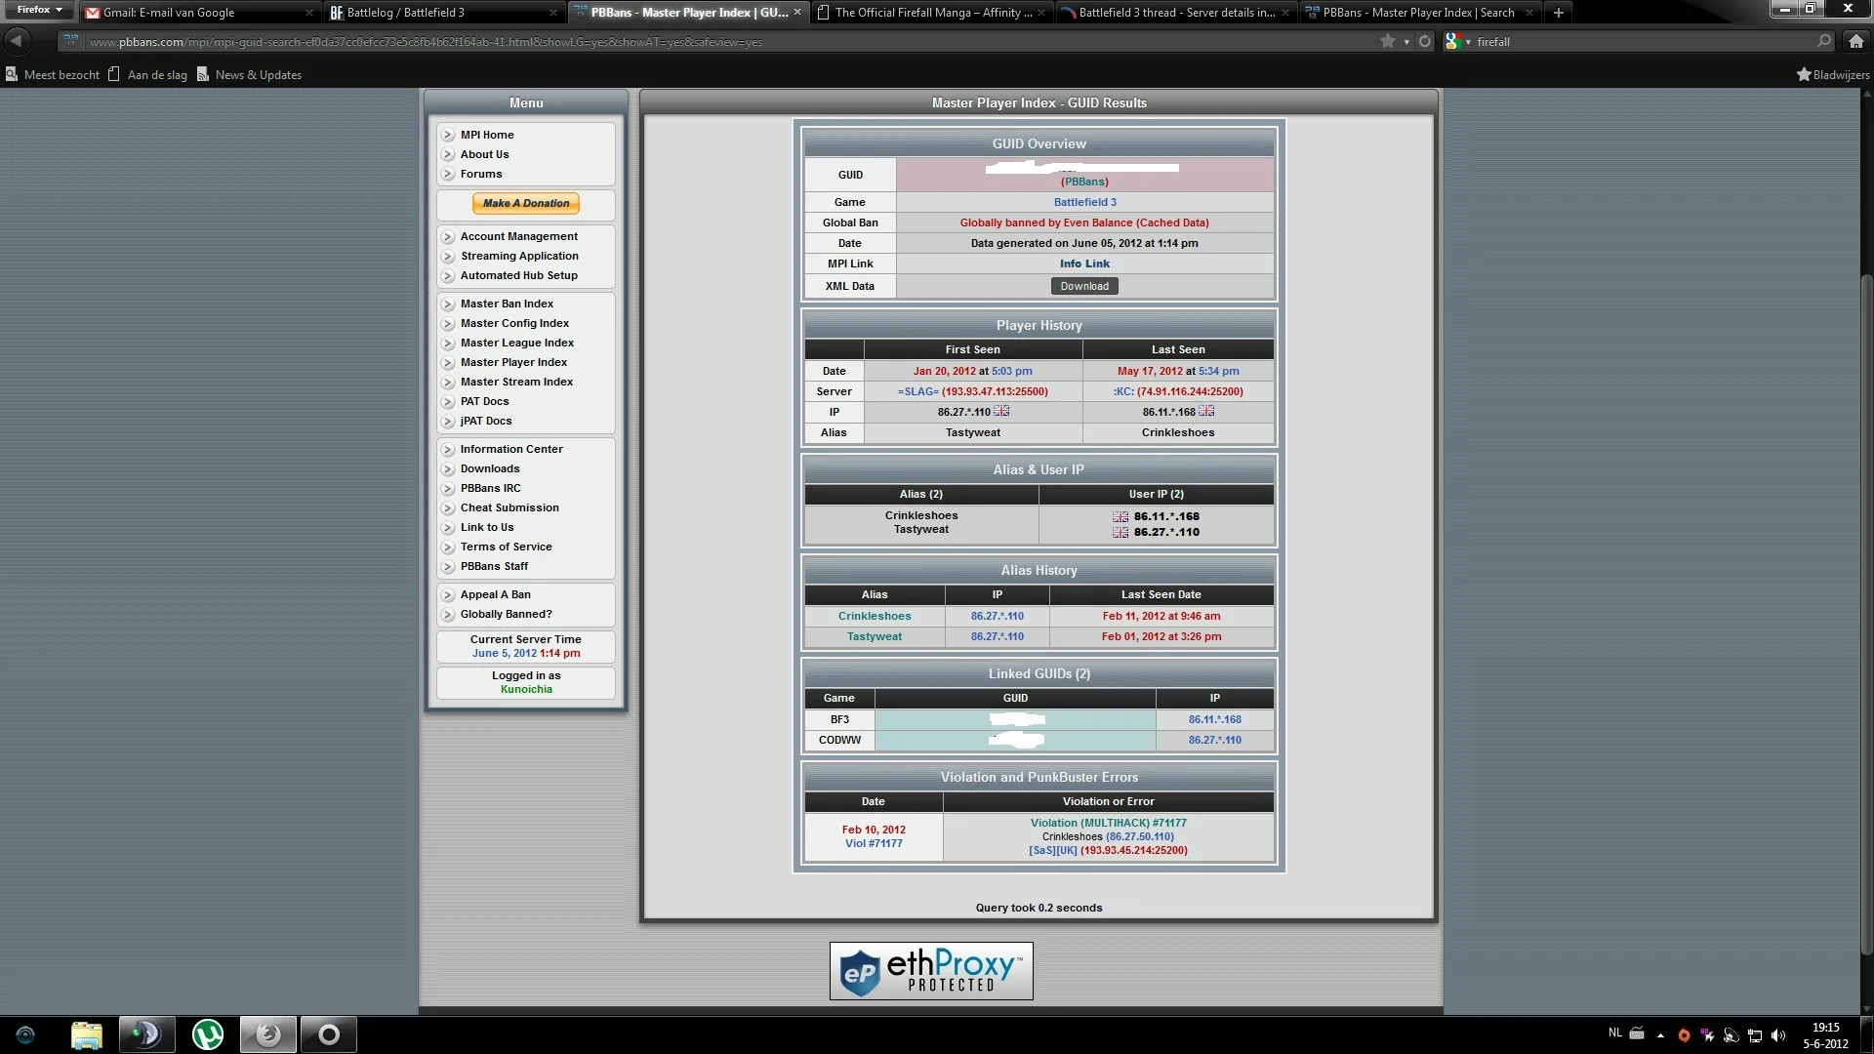
Task: Open Globally Banned? link
Action: [x=506, y=614]
